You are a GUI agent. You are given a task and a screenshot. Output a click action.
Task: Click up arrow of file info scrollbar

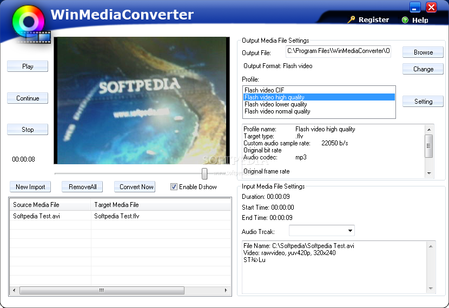[x=431, y=246]
